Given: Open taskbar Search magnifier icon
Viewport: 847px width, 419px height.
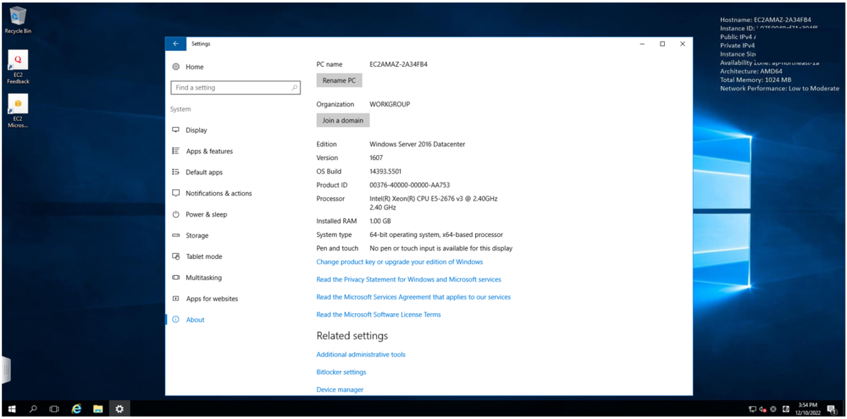Looking at the screenshot, I should click(x=32, y=408).
